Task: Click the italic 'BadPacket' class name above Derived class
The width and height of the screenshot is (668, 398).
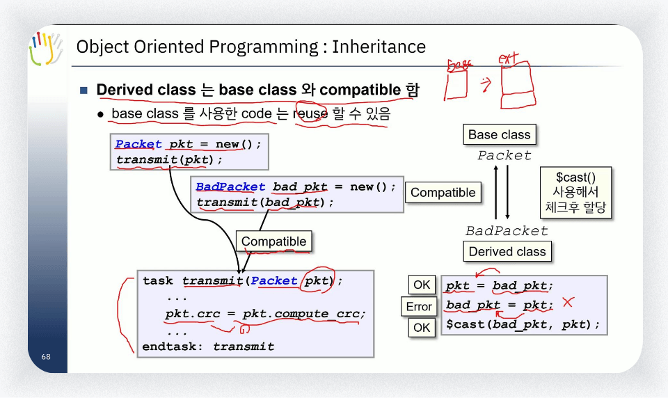Action: pyautogui.click(x=507, y=231)
